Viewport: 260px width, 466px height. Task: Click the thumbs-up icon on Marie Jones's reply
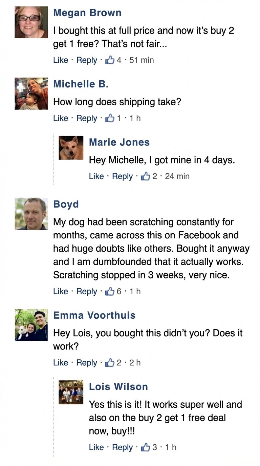click(x=145, y=176)
